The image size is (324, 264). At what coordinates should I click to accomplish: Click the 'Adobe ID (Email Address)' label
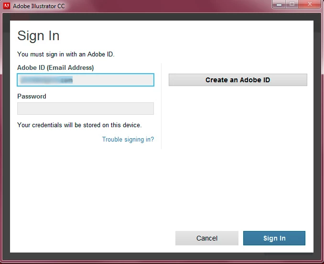(x=55, y=67)
